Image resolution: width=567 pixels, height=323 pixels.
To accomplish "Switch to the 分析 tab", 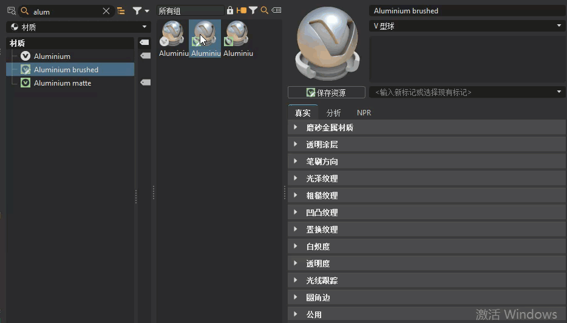I will pos(333,113).
